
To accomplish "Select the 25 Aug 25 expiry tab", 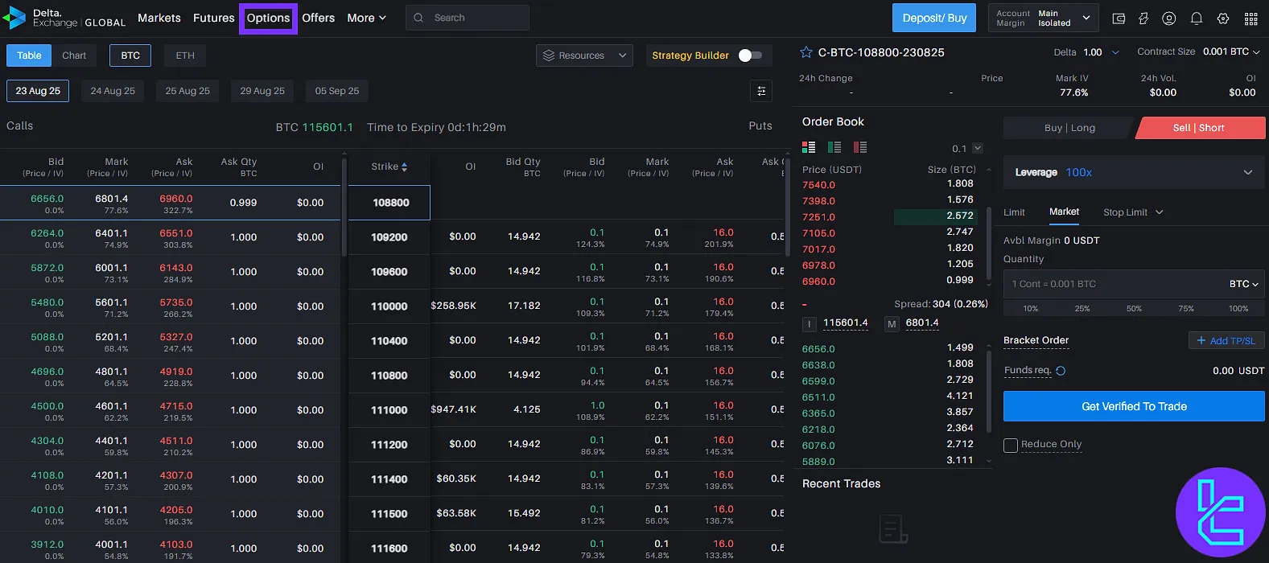I will [187, 91].
